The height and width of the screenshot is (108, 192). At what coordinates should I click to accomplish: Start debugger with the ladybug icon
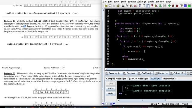[x=177, y=6]
